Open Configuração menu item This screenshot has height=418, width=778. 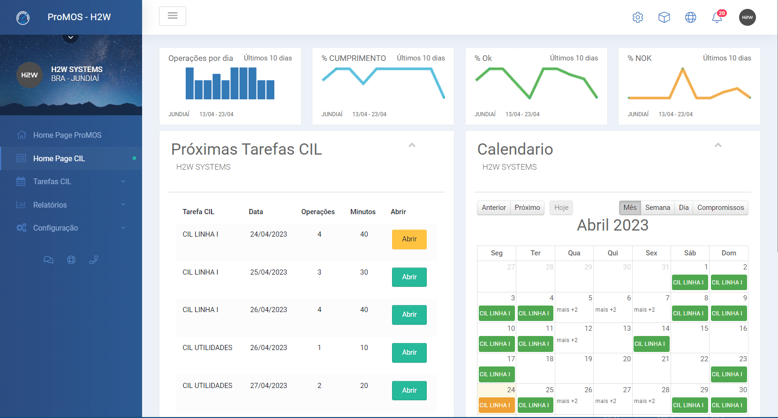(x=71, y=228)
